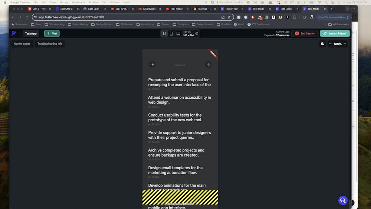This screenshot has width=371, height=209.
Task: Toggle Chrome side panel icon
Action: click(x=305, y=17)
